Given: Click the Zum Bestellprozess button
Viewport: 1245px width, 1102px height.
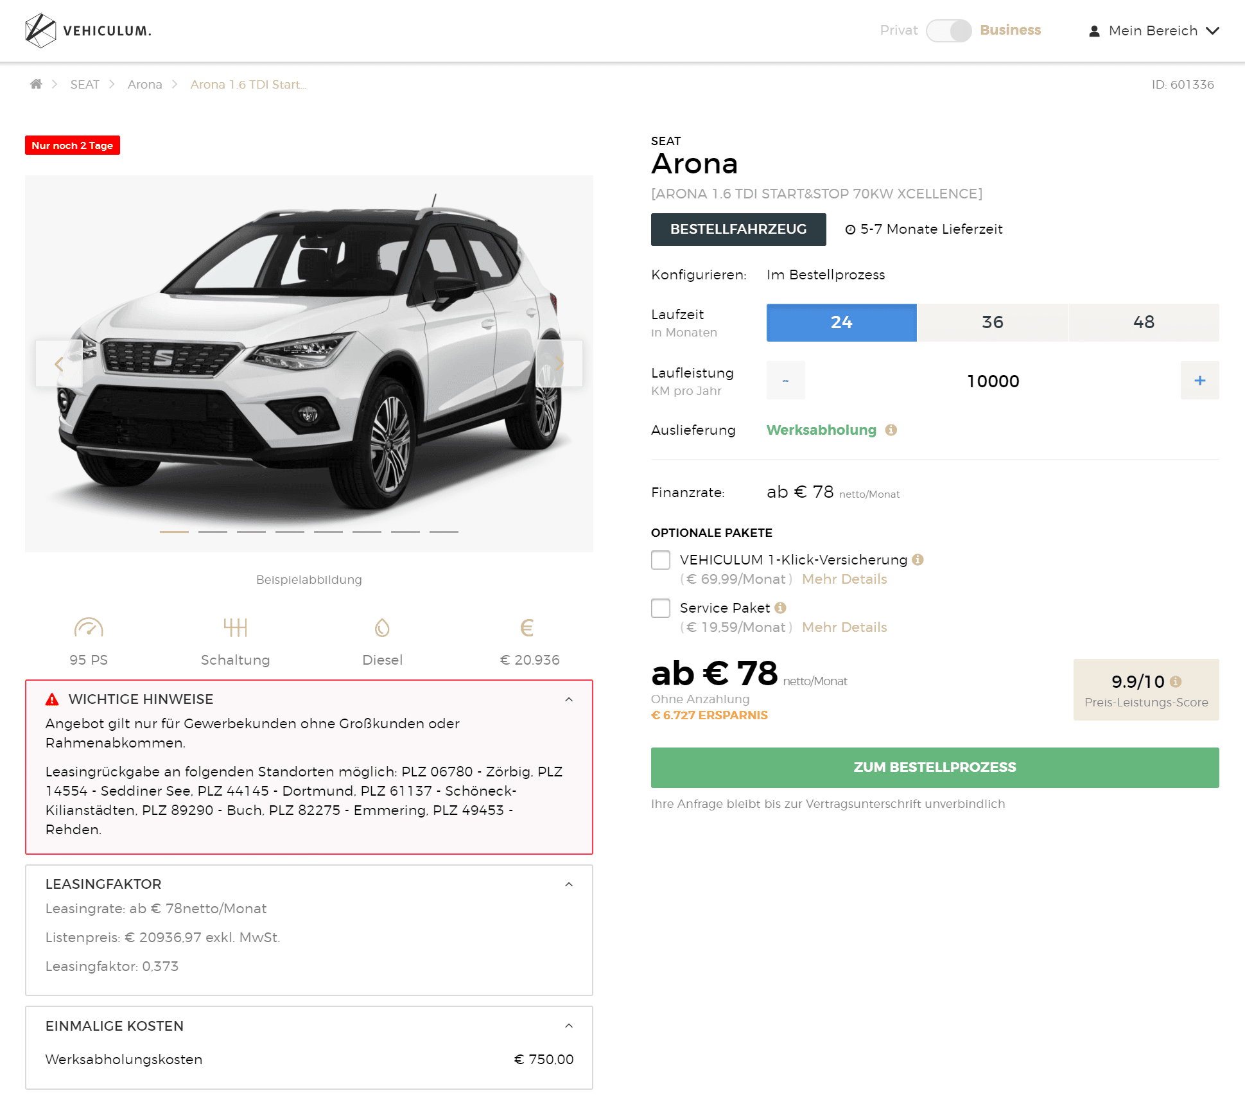Looking at the screenshot, I should coord(935,767).
